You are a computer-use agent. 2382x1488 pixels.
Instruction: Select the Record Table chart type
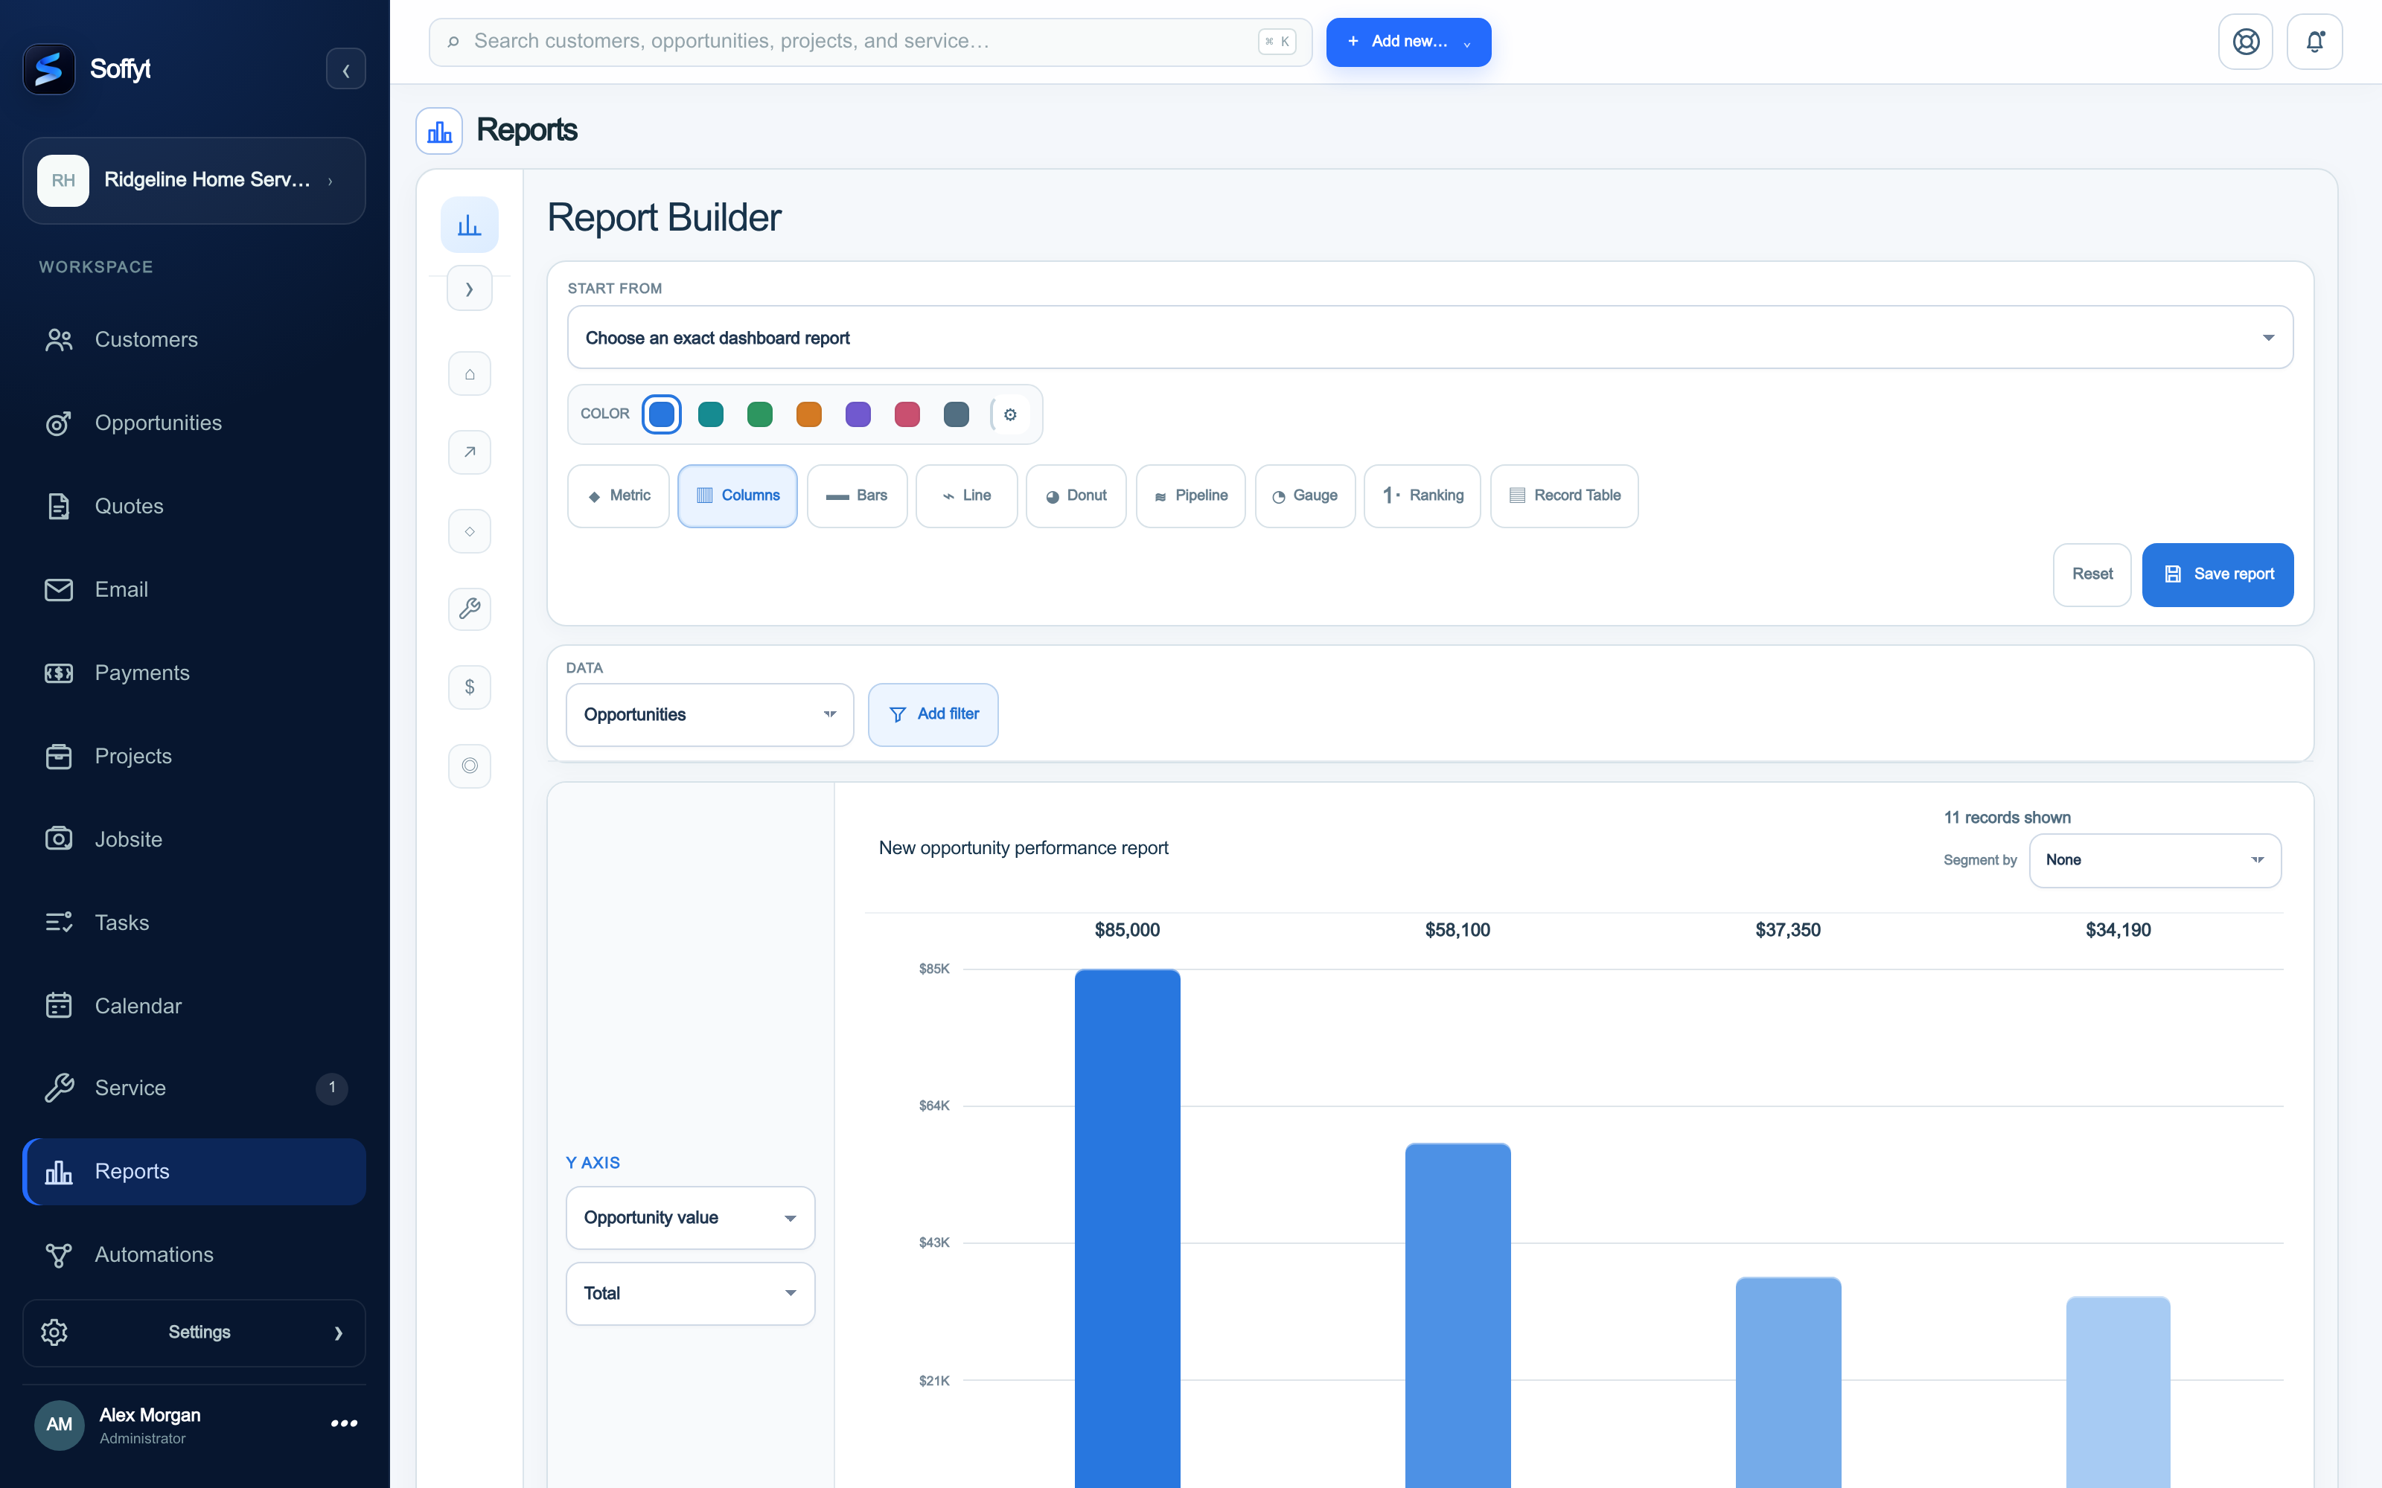coord(1564,496)
